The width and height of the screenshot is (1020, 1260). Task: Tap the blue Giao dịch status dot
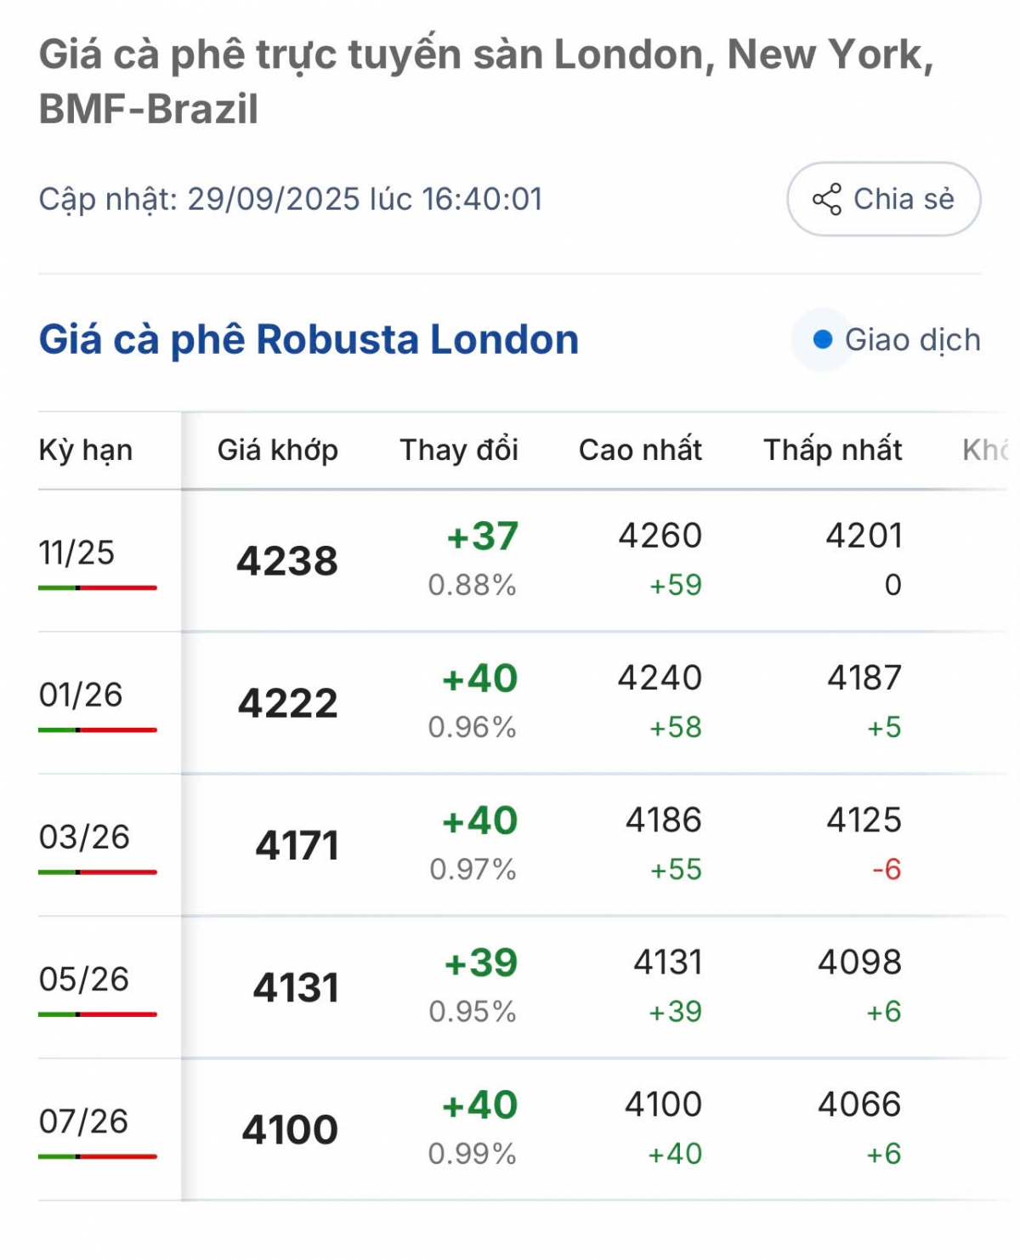point(822,340)
